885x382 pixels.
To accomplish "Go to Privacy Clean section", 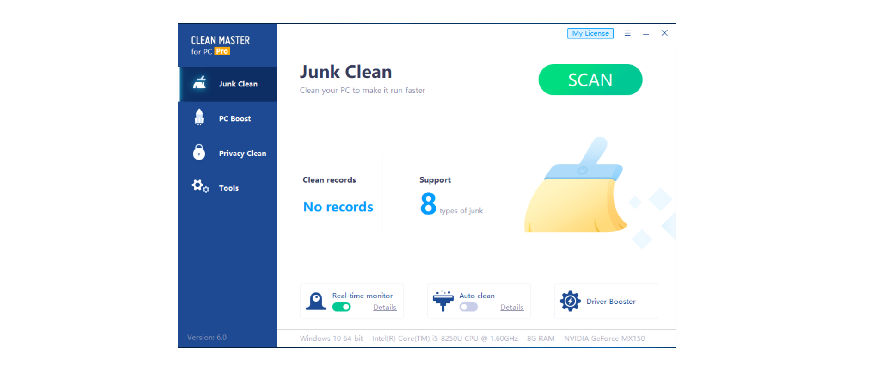I will [228, 154].
